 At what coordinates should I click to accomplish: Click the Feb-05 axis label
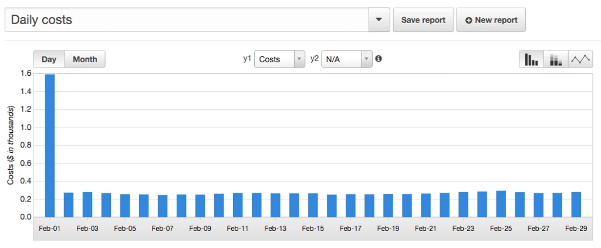[125, 229]
